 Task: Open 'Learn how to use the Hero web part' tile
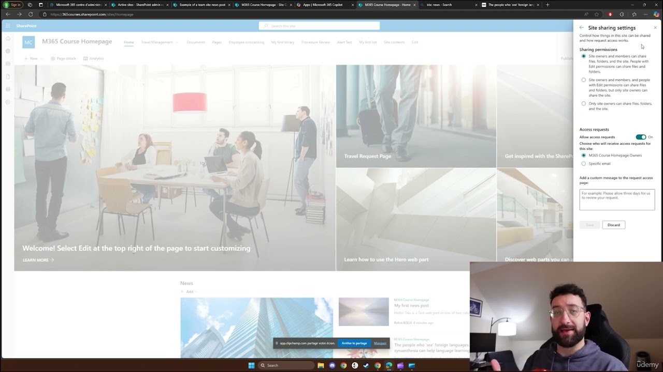click(416, 220)
